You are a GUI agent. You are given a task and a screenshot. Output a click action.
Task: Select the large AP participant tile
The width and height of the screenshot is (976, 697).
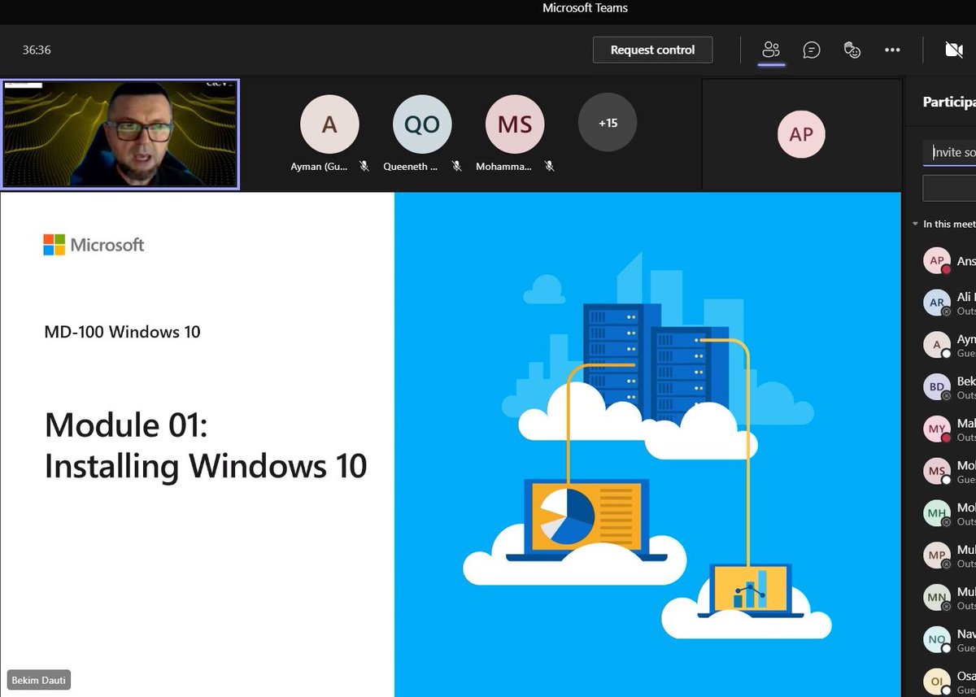pos(801,134)
